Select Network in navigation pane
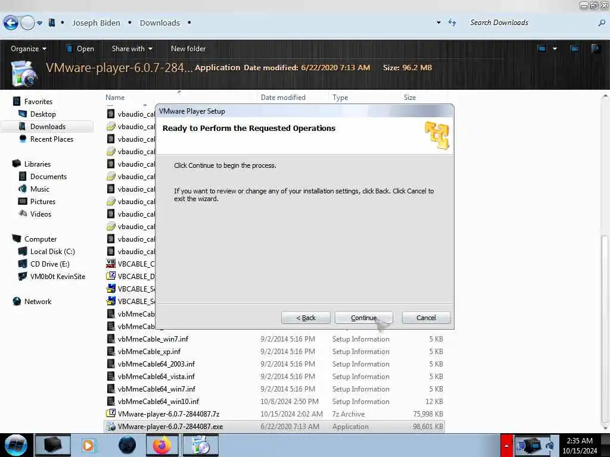This screenshot has width=610, height=457. 38,301
